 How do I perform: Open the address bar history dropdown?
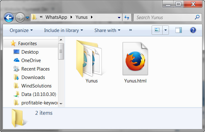(x=119, y=18)
